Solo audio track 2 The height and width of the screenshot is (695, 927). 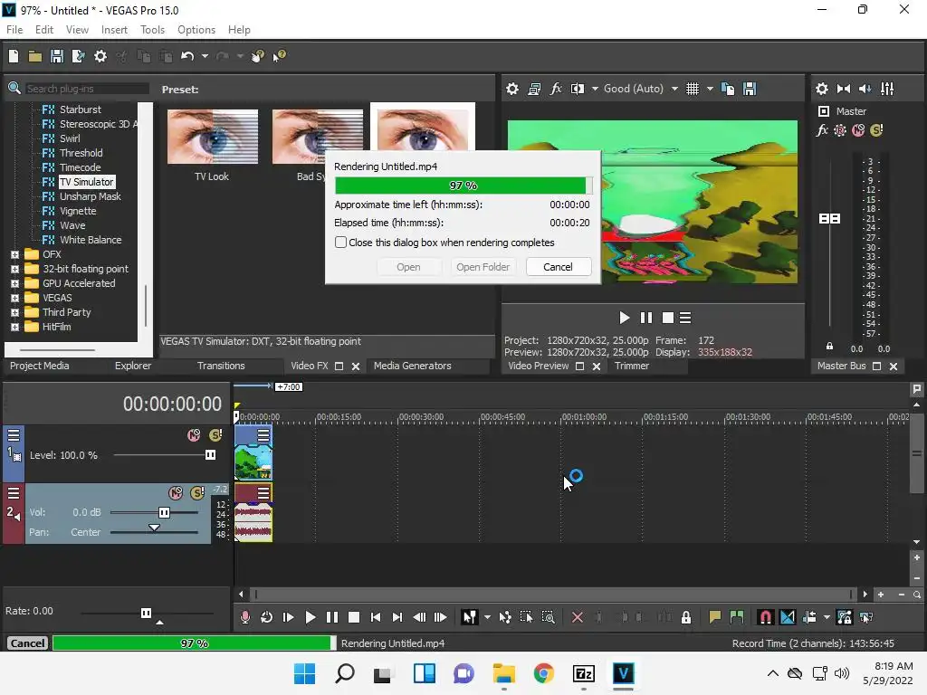coord(197,493)
